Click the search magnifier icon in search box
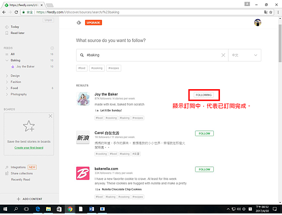Image resolution: width=282 pixels, height=215 pixels. click(x=82, y=55)
